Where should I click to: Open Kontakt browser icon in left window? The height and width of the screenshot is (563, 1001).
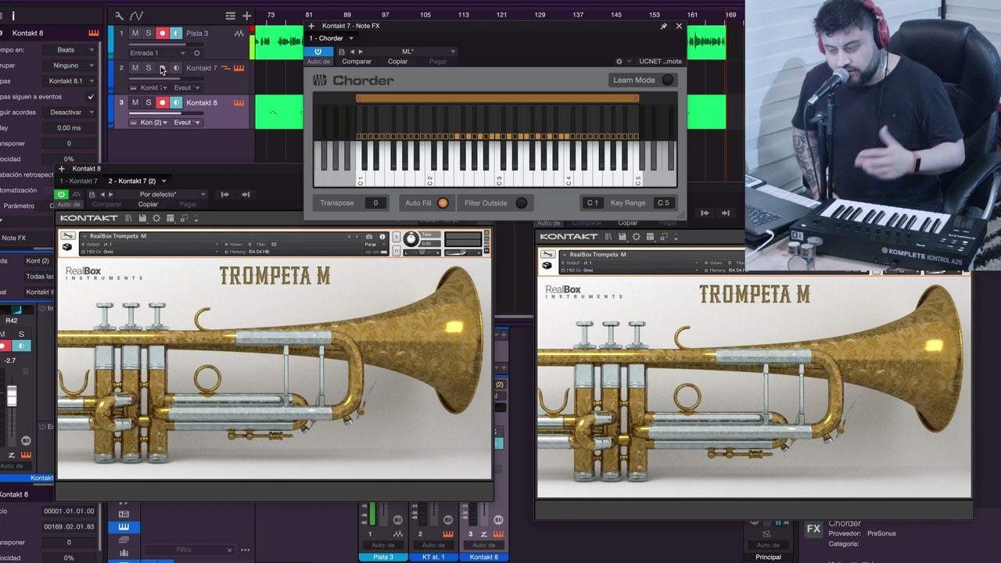128,218
